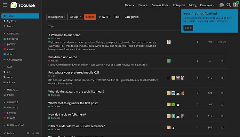Open the movies chat channel
Image resolution: width=240 pixels, height=137 pixels.
tap(11, 118)
